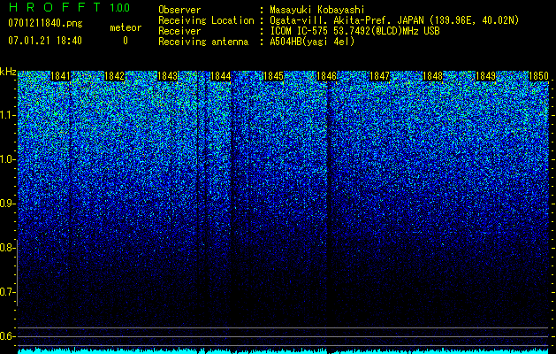Click the 0.6 frequency axis label

coord(7,336)
